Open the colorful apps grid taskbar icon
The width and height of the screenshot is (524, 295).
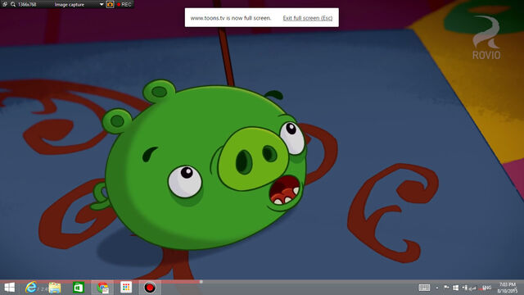coord(126,288)
